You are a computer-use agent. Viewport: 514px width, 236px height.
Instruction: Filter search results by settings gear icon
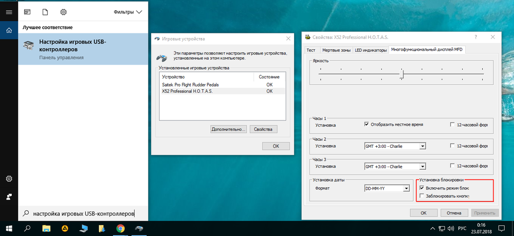tap(63, 12)
